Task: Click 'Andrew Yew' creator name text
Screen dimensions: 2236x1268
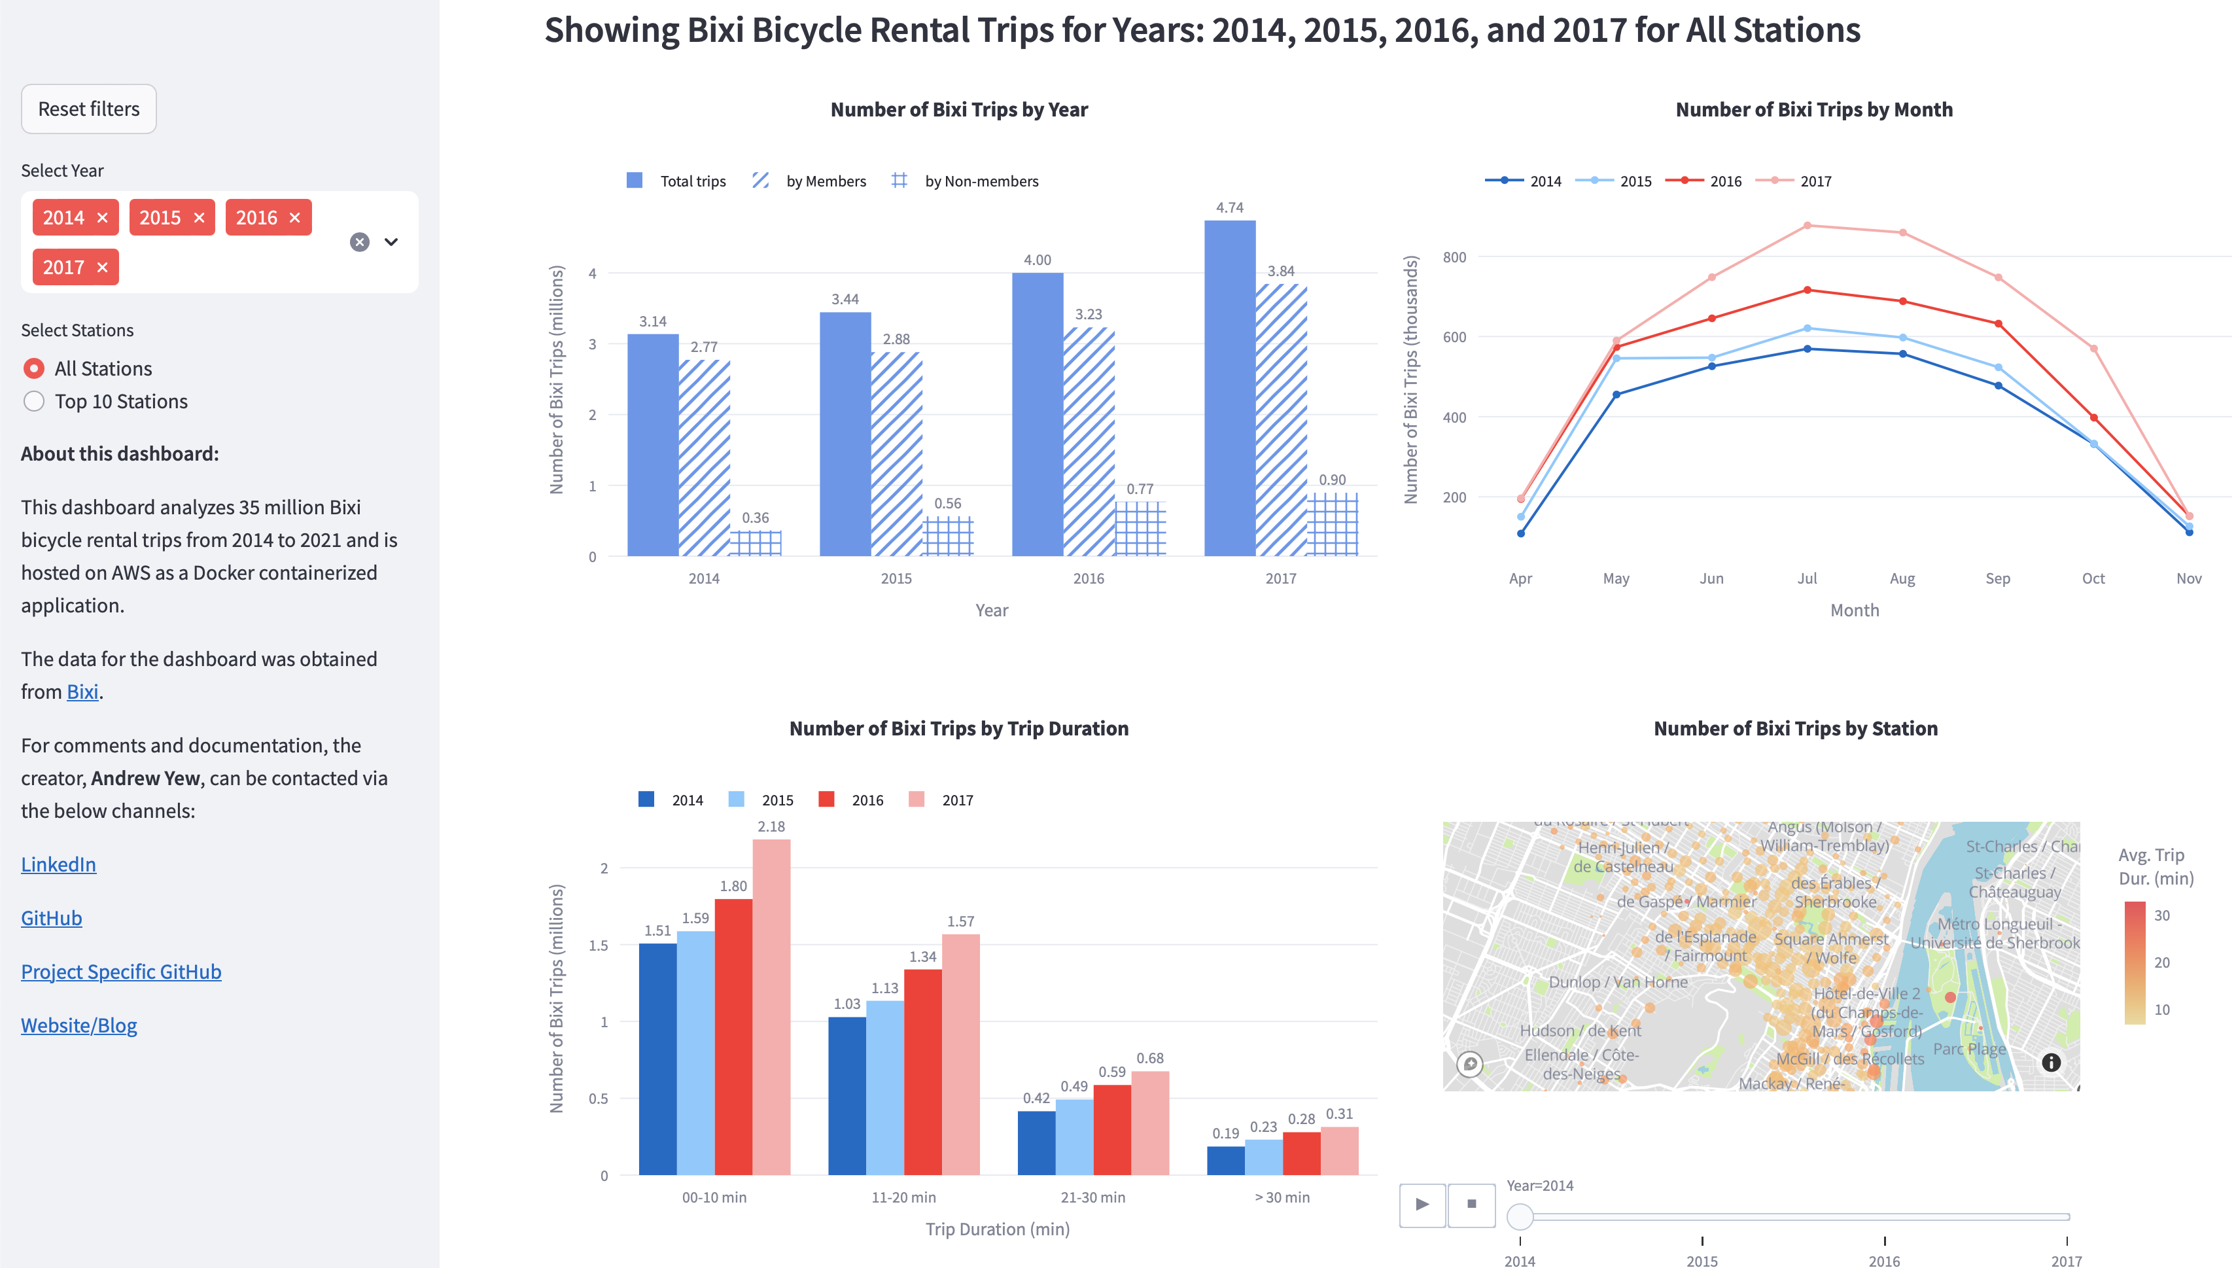Action: (x=145, y=778)
